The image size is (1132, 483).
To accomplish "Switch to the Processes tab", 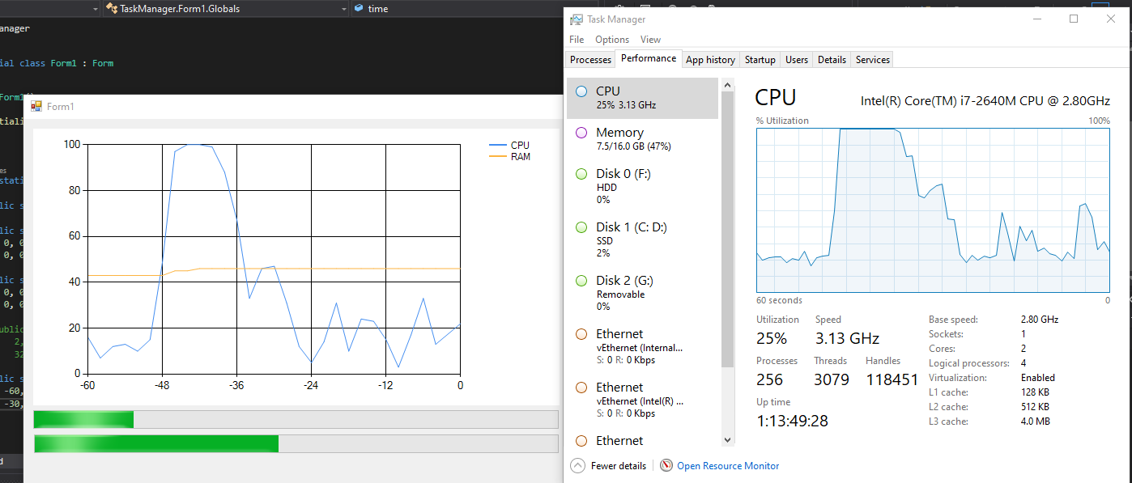I will 590,59.
